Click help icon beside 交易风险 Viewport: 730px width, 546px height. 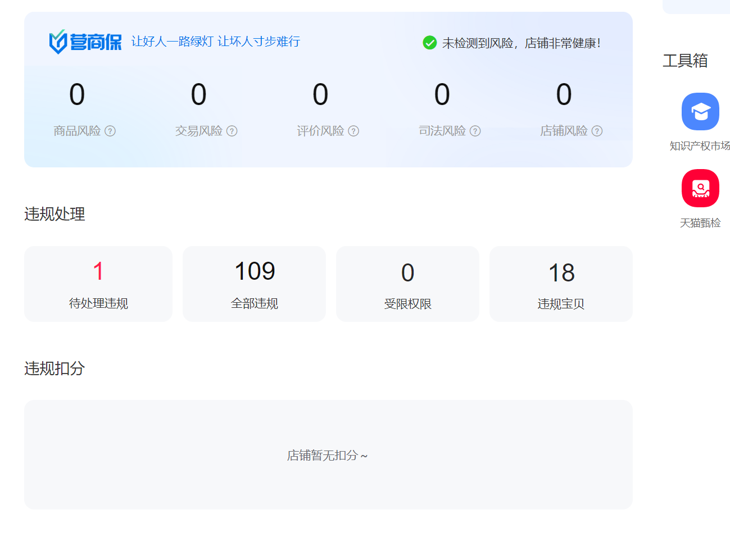(232, 131)
